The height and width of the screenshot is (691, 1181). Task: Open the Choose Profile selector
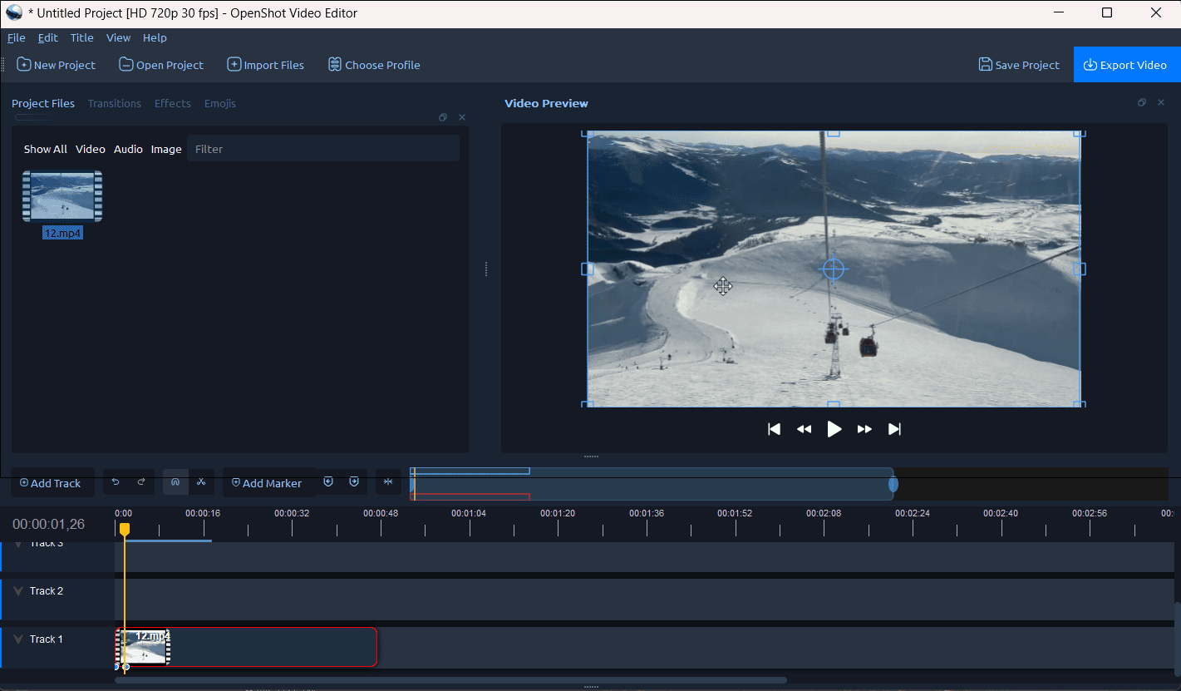coord(374,65)
